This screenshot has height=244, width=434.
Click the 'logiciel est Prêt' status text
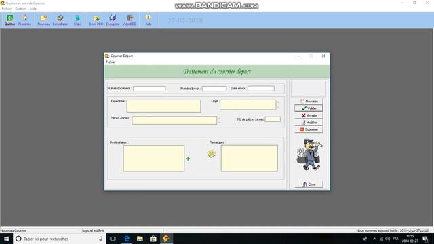tap(93, 230)
